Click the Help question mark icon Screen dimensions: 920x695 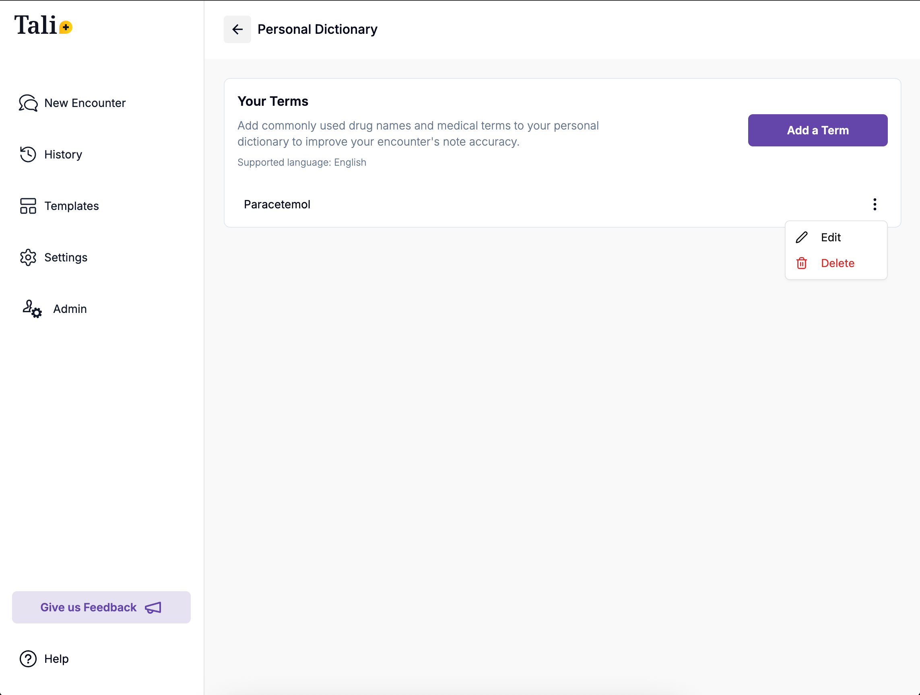coord(28,659)
